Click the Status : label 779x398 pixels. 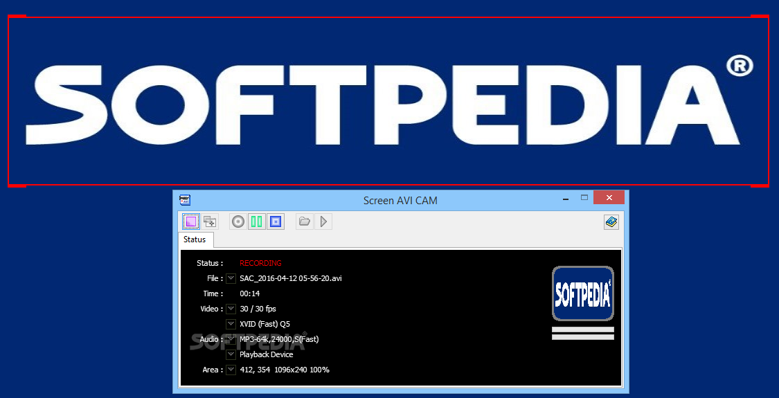coord(210,263)
